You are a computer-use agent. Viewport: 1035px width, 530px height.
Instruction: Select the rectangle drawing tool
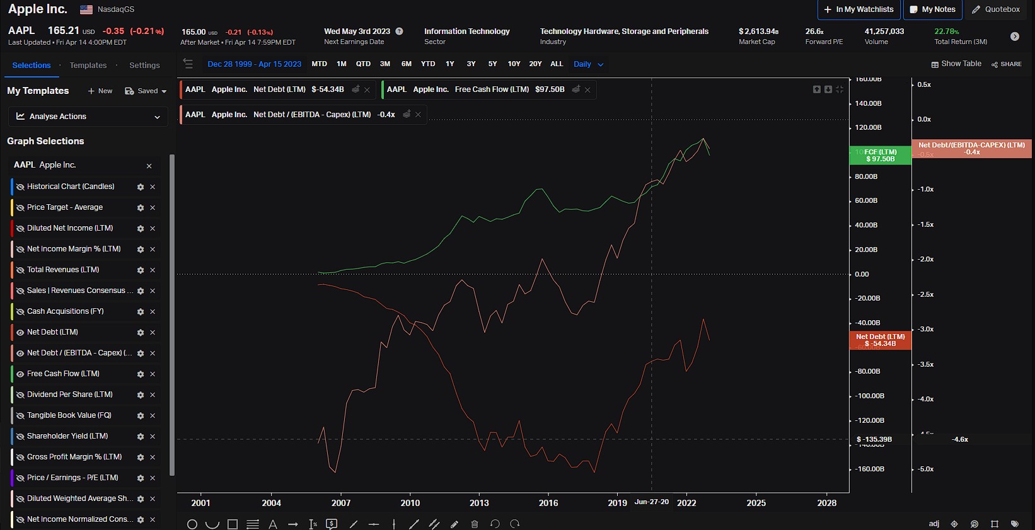pos(233,524)
